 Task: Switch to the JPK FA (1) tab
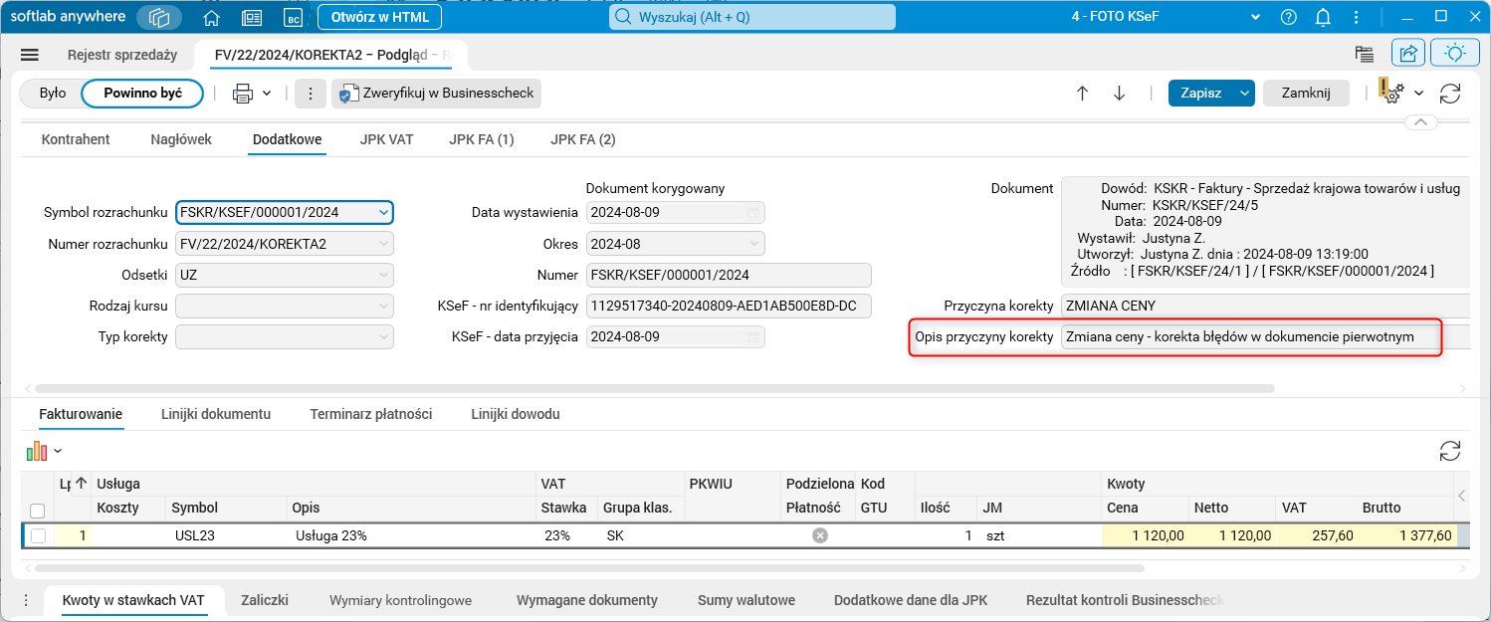tap(482, 139)
